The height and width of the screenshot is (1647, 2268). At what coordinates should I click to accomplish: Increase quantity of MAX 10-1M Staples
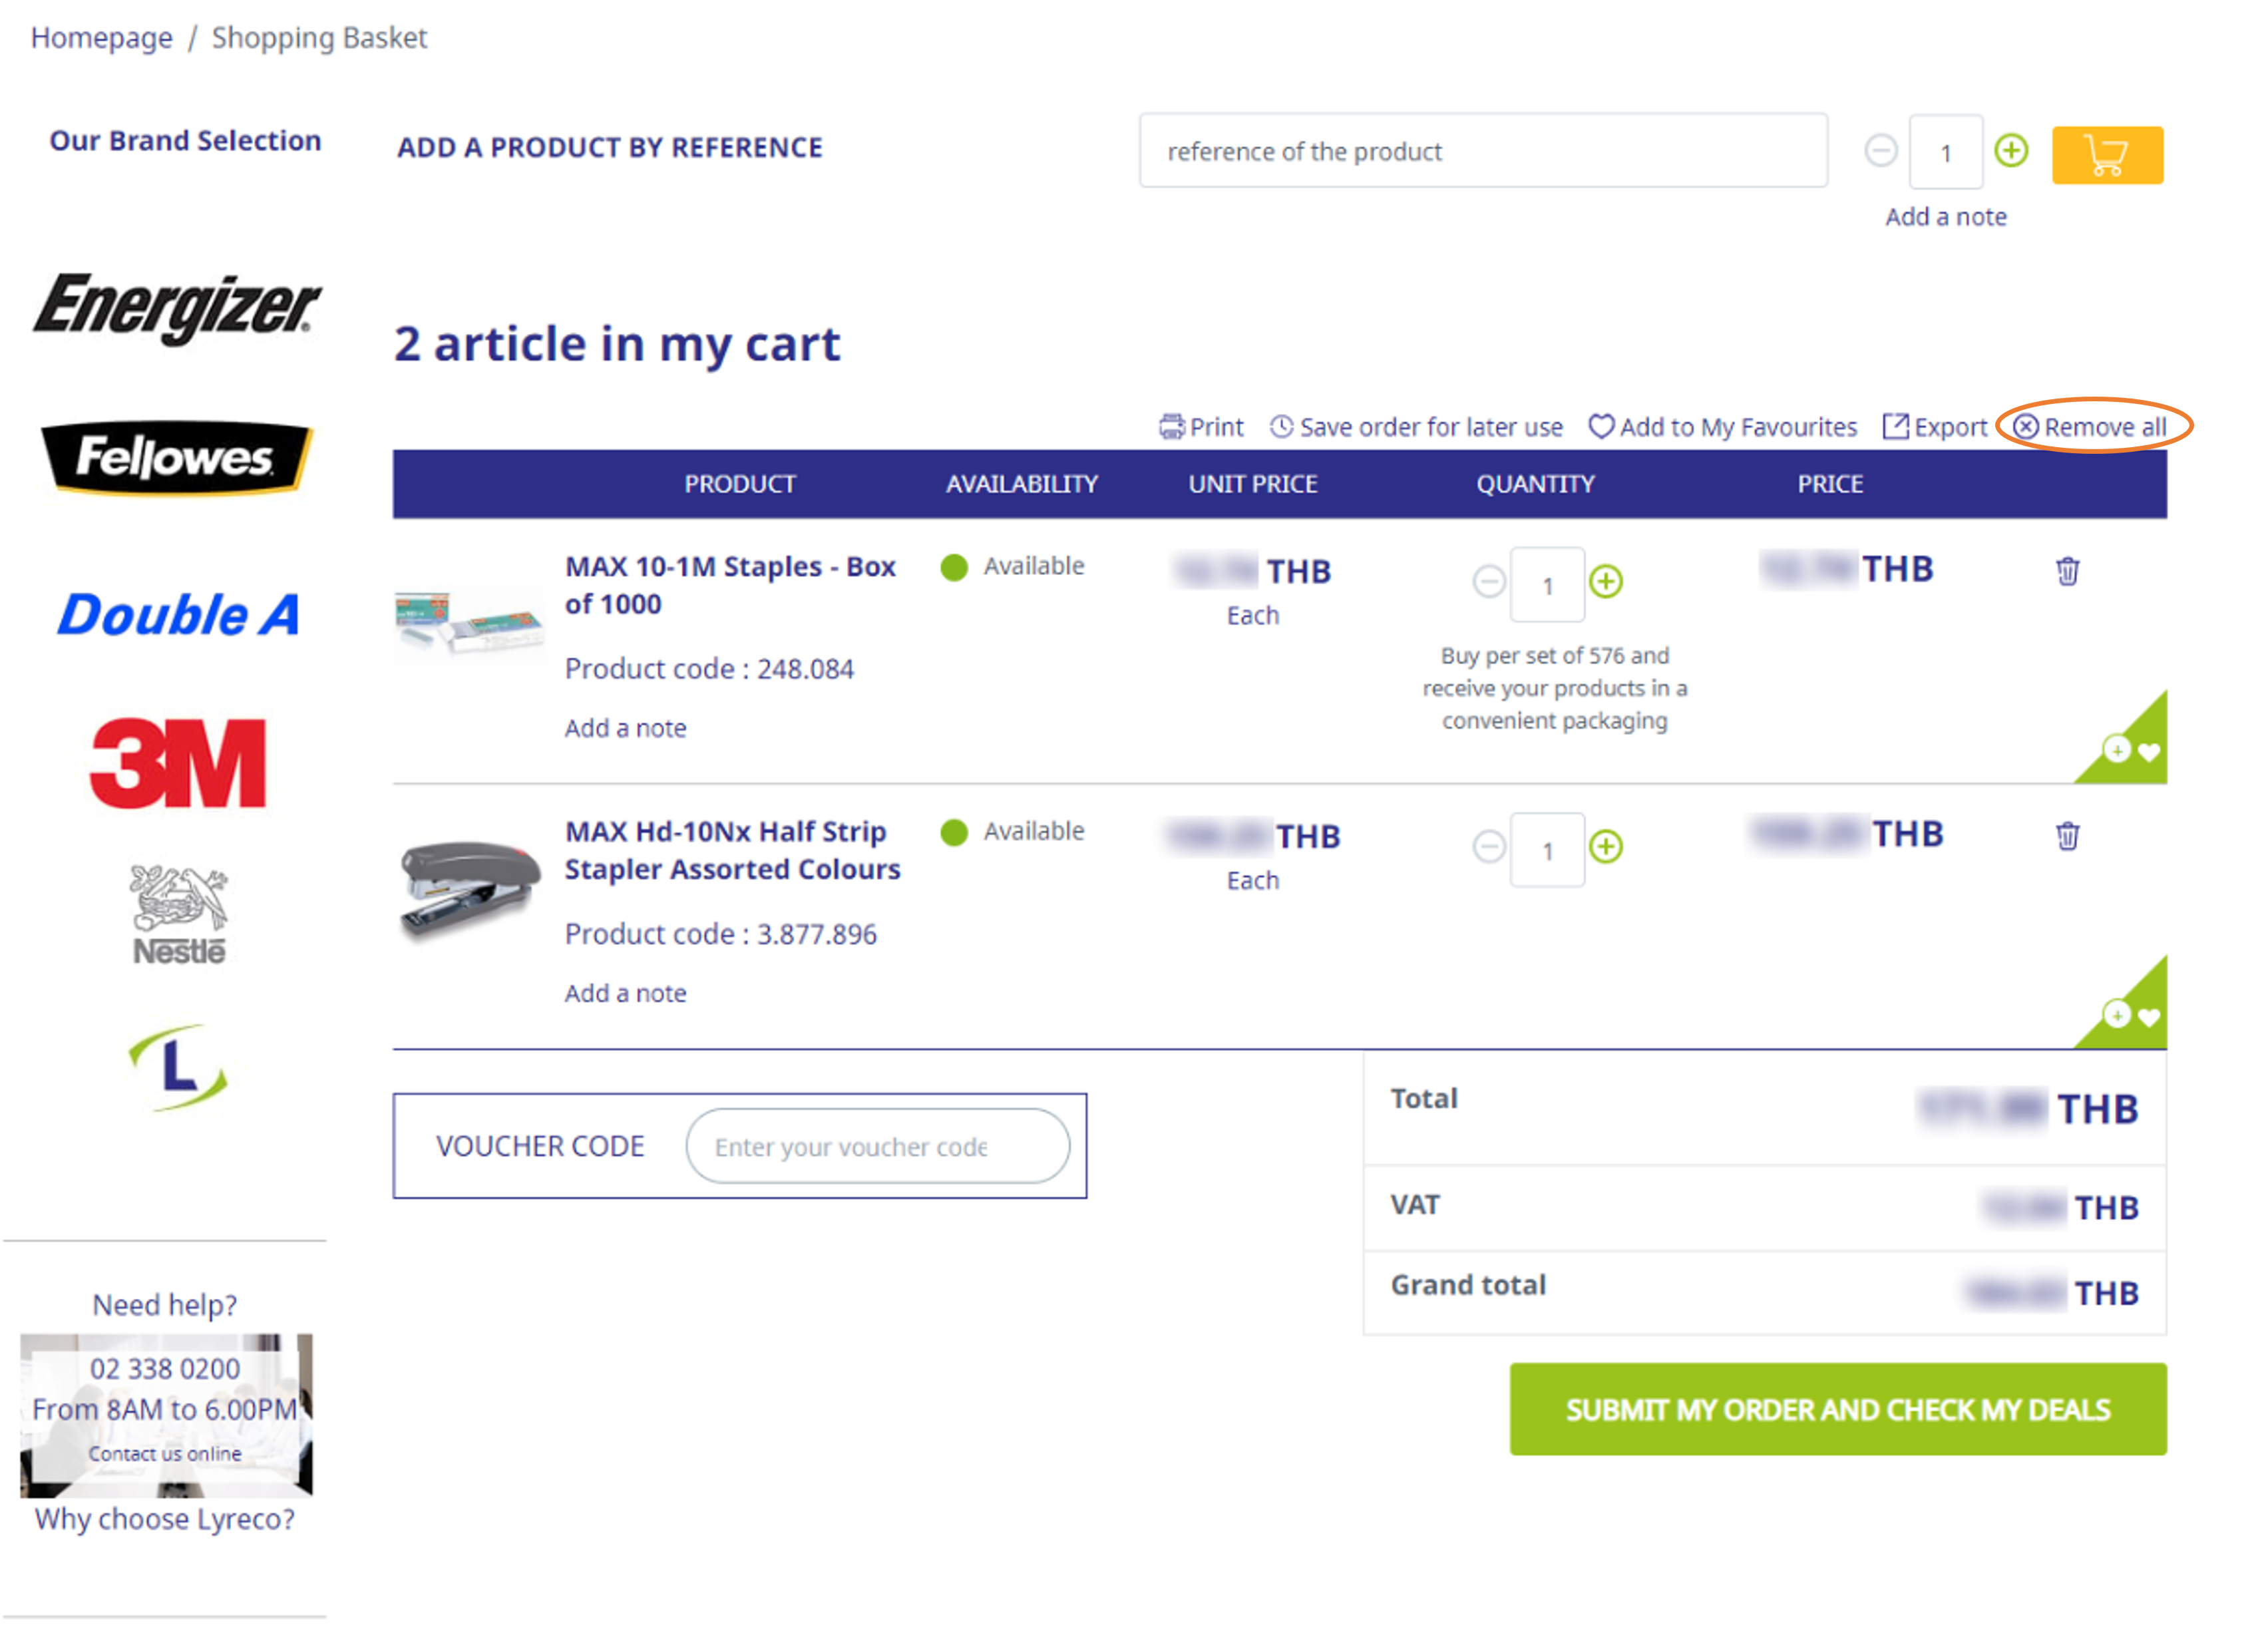pyautogui.click(x=1606, y=581)
